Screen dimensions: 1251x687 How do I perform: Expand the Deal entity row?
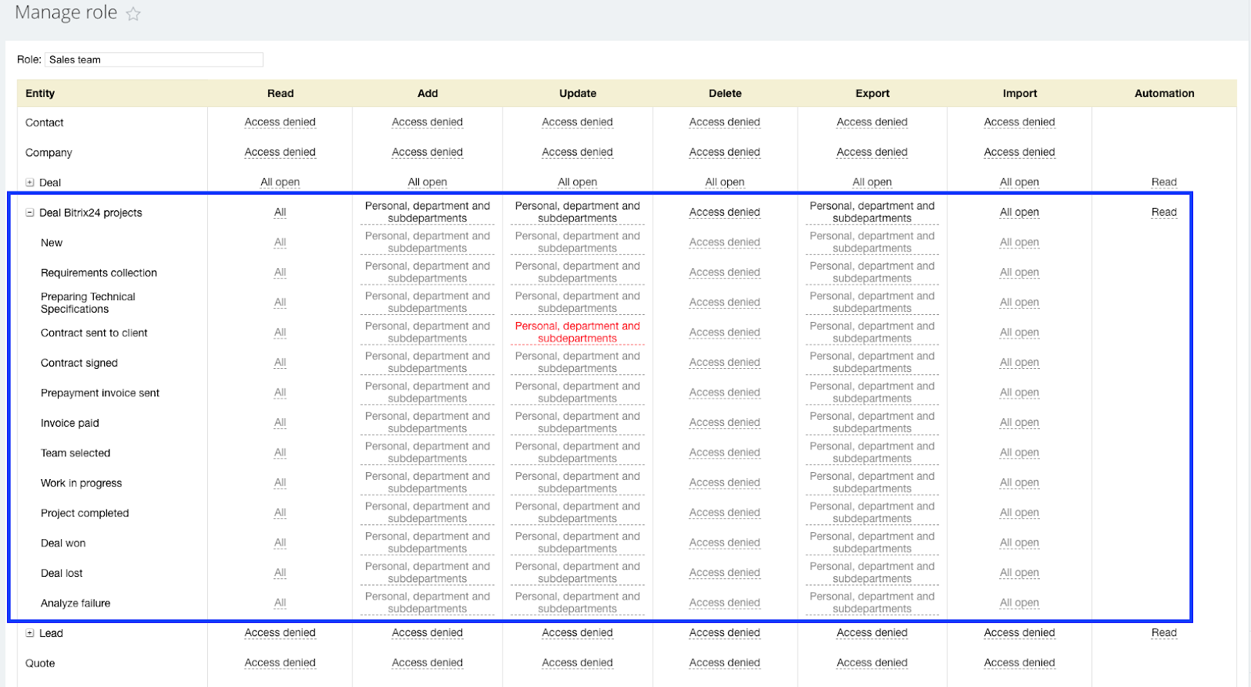click(30, 183)
